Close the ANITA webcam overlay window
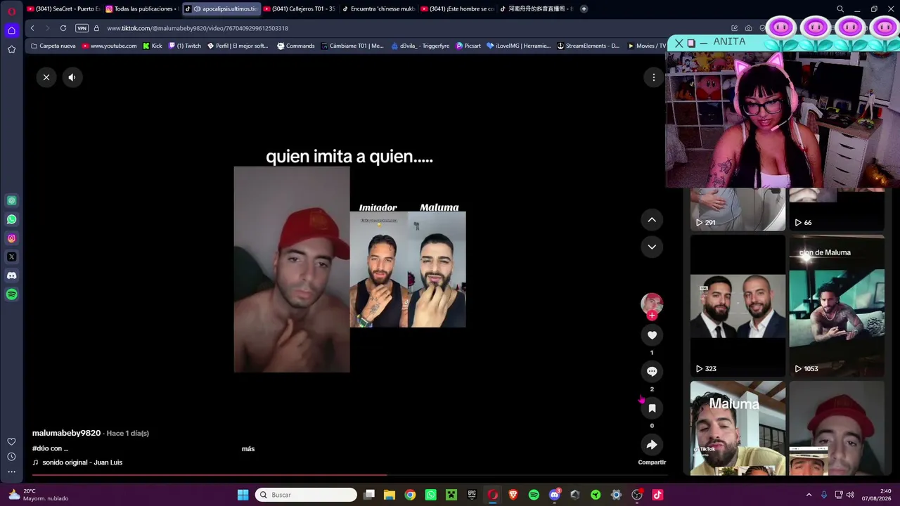Viewport: 900px width, 506px height. (x=679, y=44)
